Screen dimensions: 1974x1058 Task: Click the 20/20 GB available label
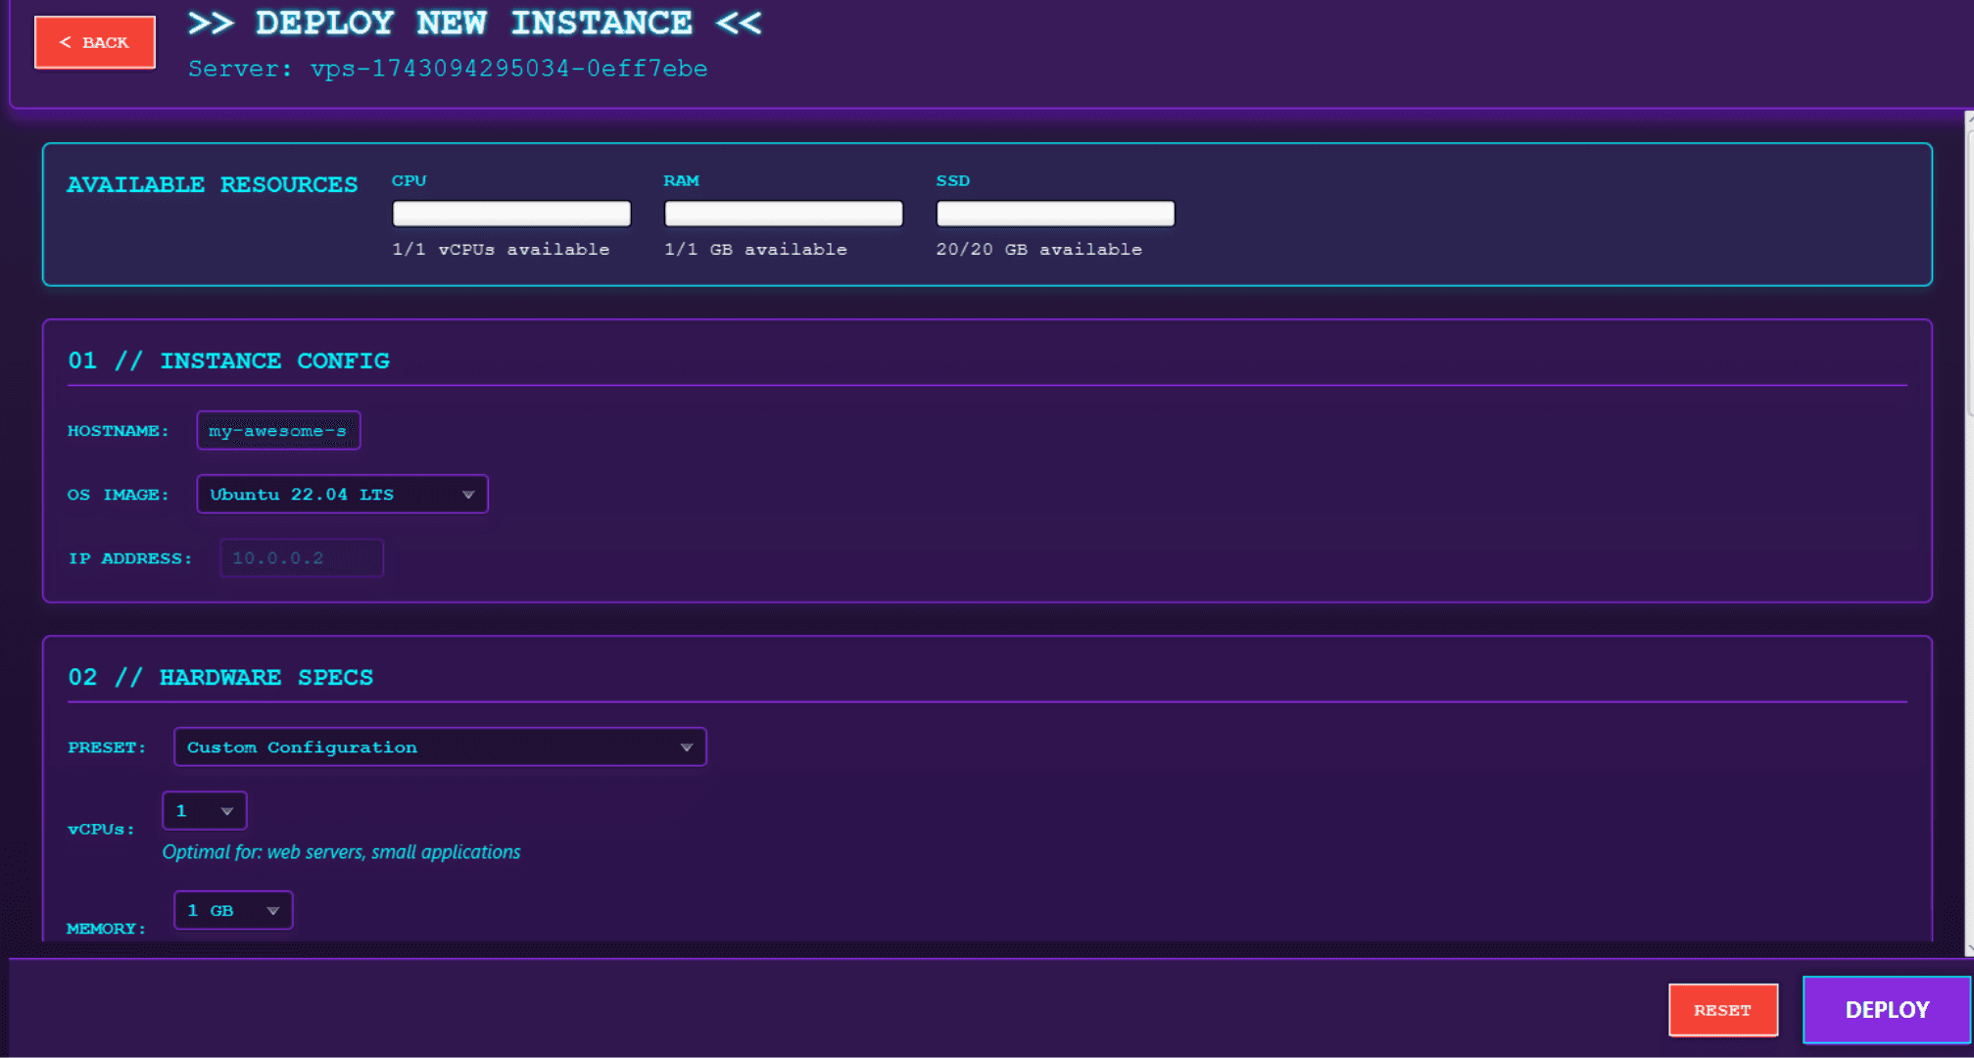(x=1038, y=250)
